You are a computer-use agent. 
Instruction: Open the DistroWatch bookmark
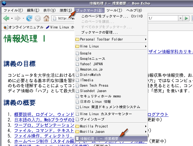90,75
